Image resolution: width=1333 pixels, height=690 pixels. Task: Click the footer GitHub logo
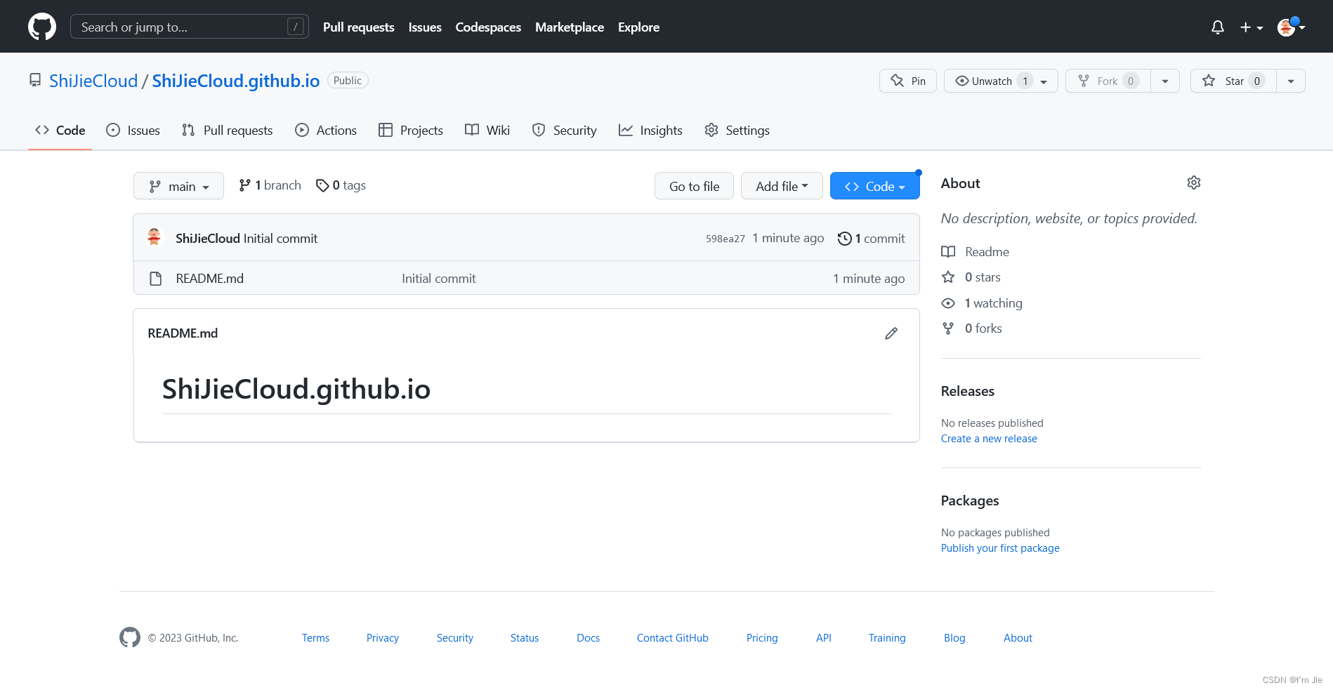(130, 637)
